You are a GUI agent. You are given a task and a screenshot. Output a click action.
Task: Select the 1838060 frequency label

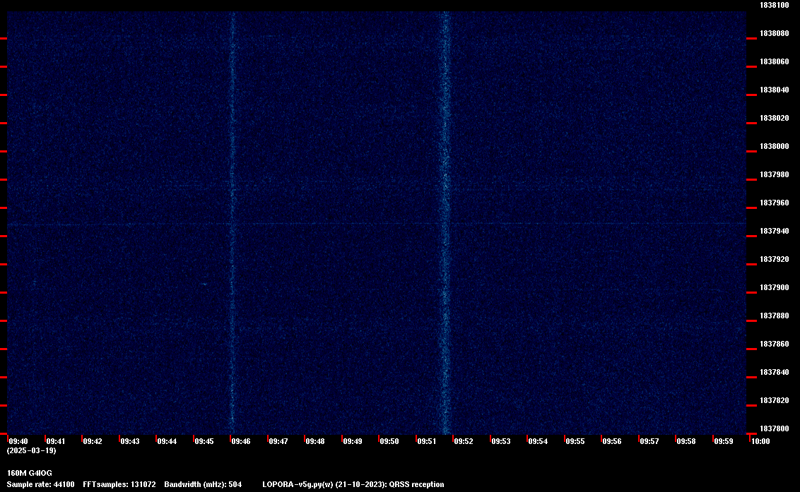[774, 61]
